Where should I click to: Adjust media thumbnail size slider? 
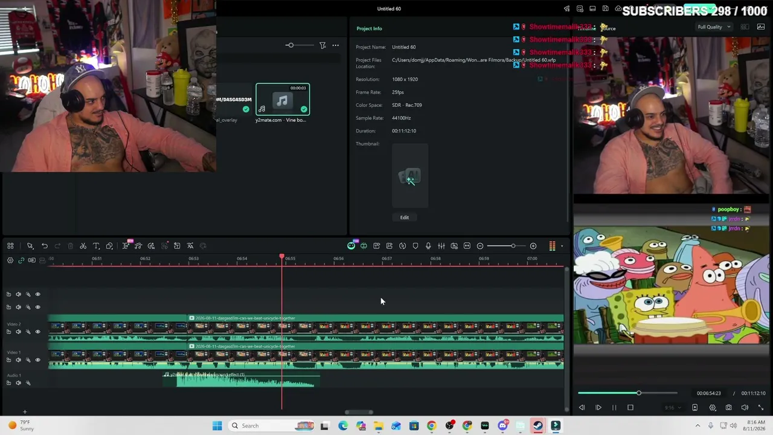click(290, 45)
